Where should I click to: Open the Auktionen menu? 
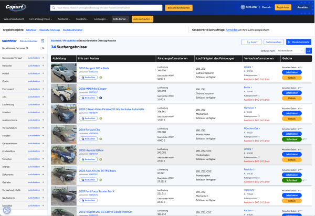click(x=64, y=19)
